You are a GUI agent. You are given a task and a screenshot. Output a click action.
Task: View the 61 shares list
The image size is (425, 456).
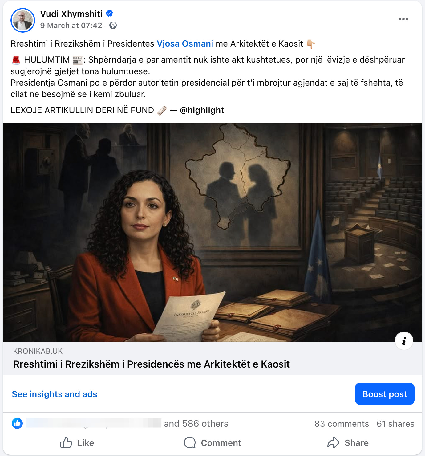(x=395, y=424)
